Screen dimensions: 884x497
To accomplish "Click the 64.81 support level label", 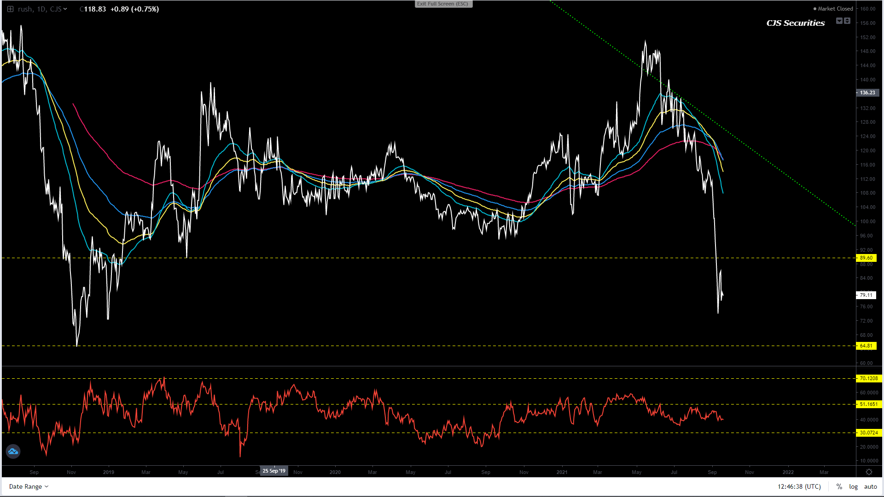I will pyautogui.click(x=866, y=346).
